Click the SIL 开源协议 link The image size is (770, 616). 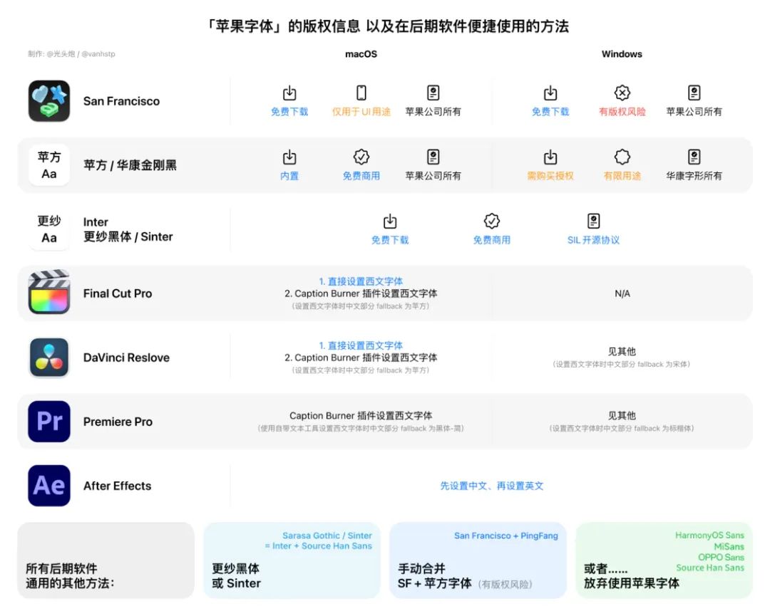[x=594, y=240]
